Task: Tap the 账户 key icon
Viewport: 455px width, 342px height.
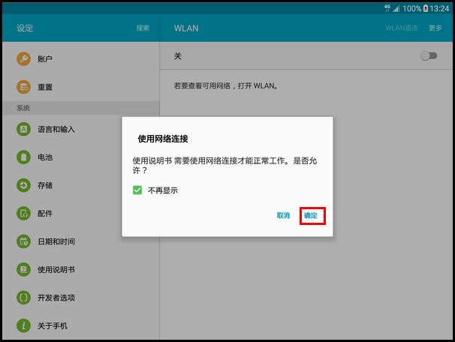Action: click(23, 58)
